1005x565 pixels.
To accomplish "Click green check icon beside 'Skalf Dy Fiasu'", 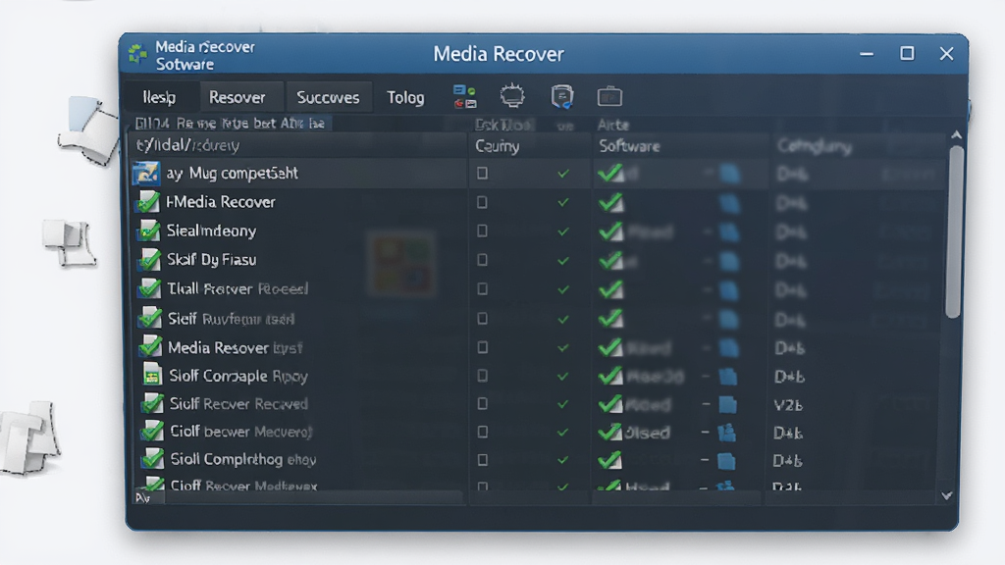I will coord(149,259).
